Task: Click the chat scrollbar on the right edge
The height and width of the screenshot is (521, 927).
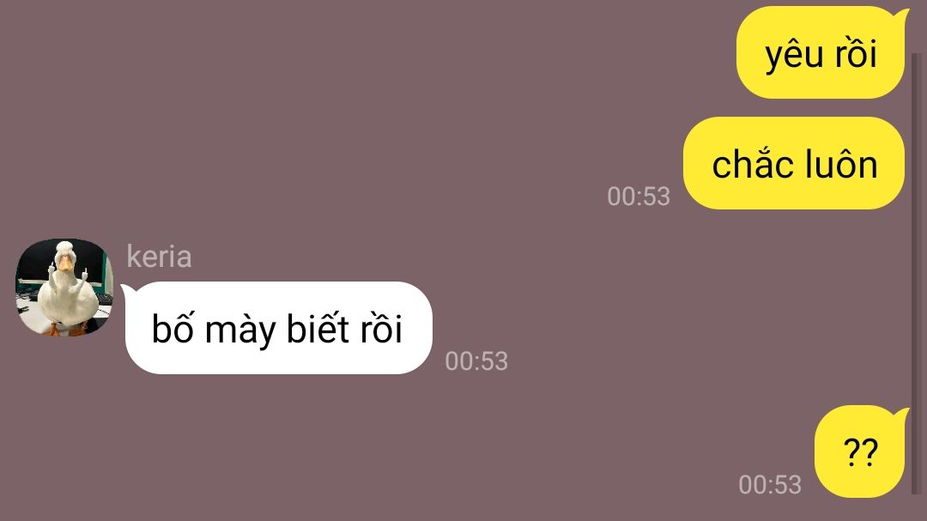Action: coord(916,273)
